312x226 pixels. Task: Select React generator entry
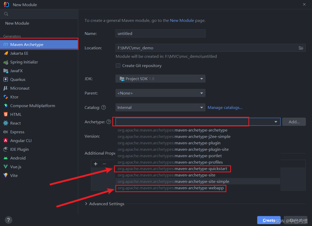[39, 123]
